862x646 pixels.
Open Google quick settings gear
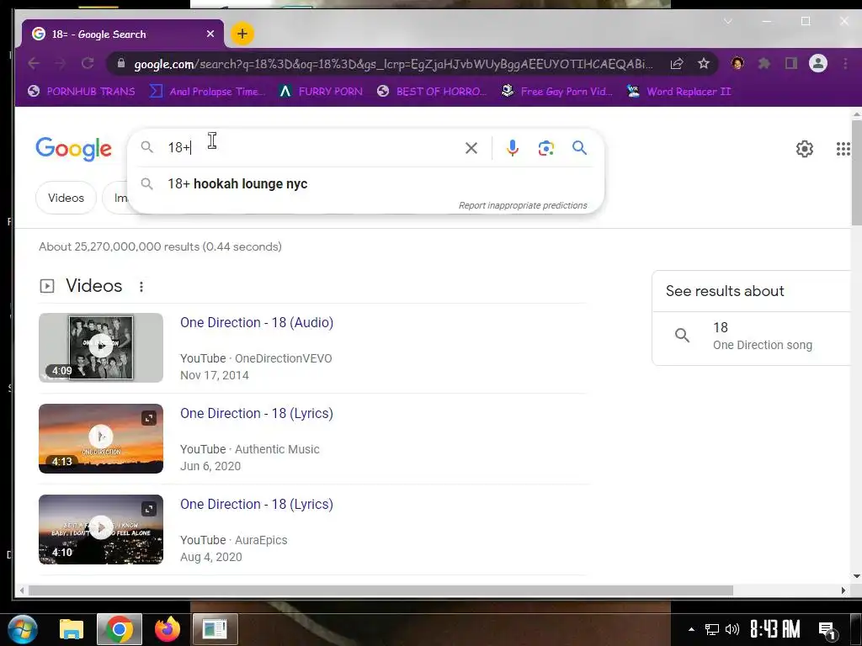[x=805, y=149]
